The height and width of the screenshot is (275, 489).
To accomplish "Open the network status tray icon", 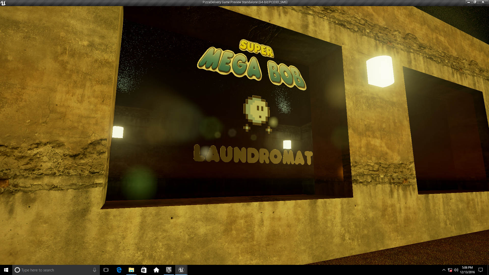I will (x=450, y=270).
